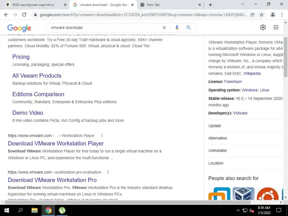Open Download VMware Workstation Pro result
Screen dimensions: 288x216
pyautogui.click(x=52, y=180)
